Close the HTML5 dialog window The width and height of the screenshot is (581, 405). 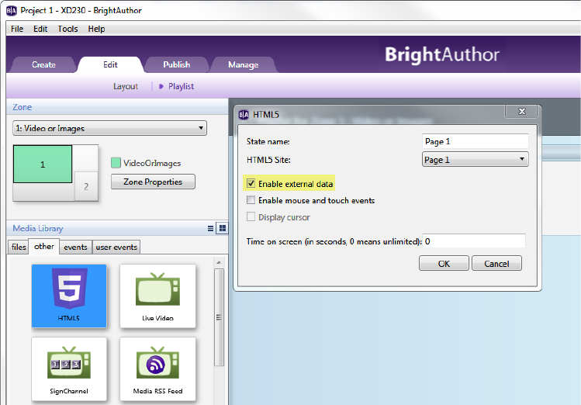click(x=522, y=111)
